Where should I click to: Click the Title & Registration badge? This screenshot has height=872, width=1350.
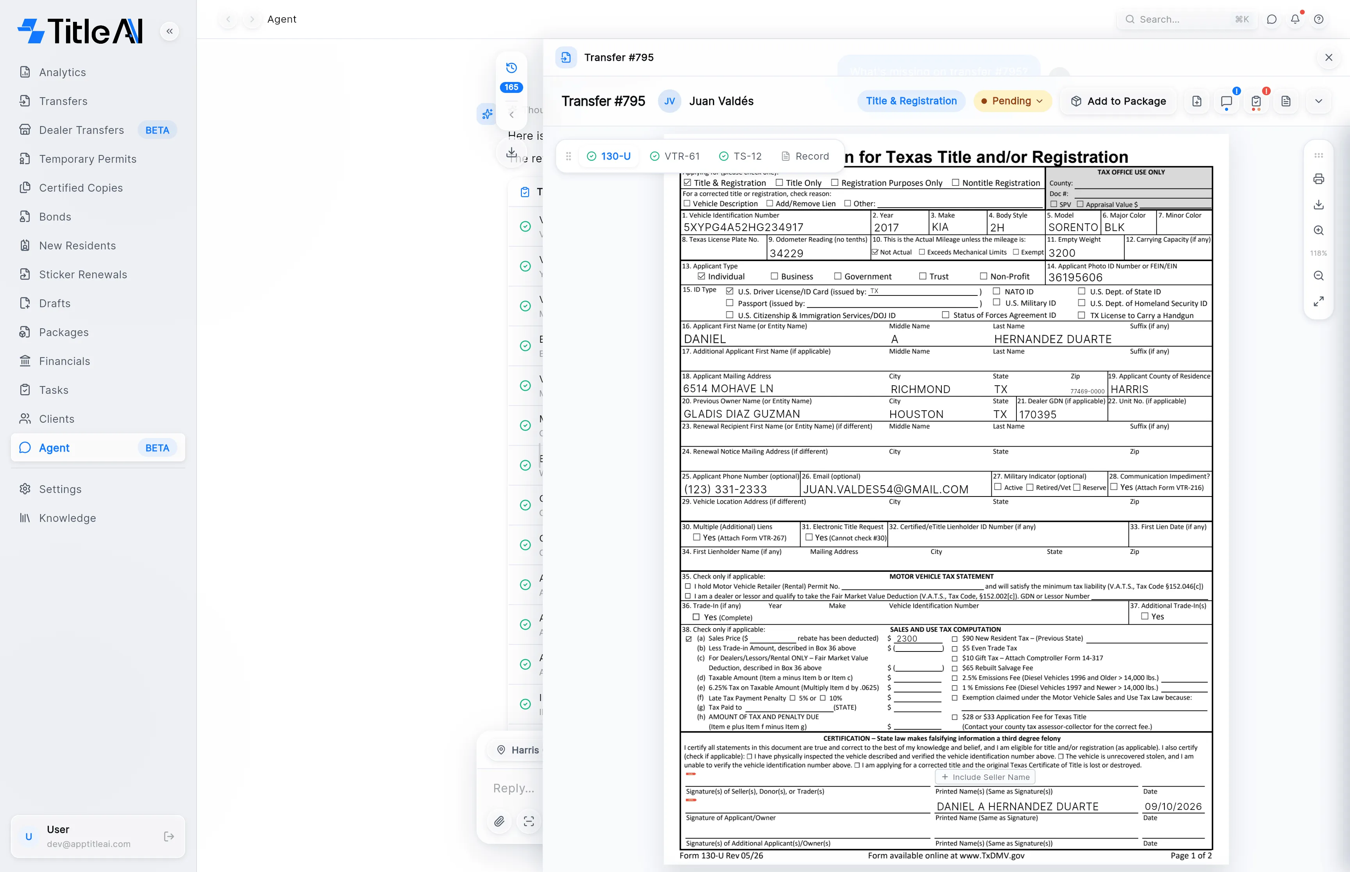coord(911,101)
